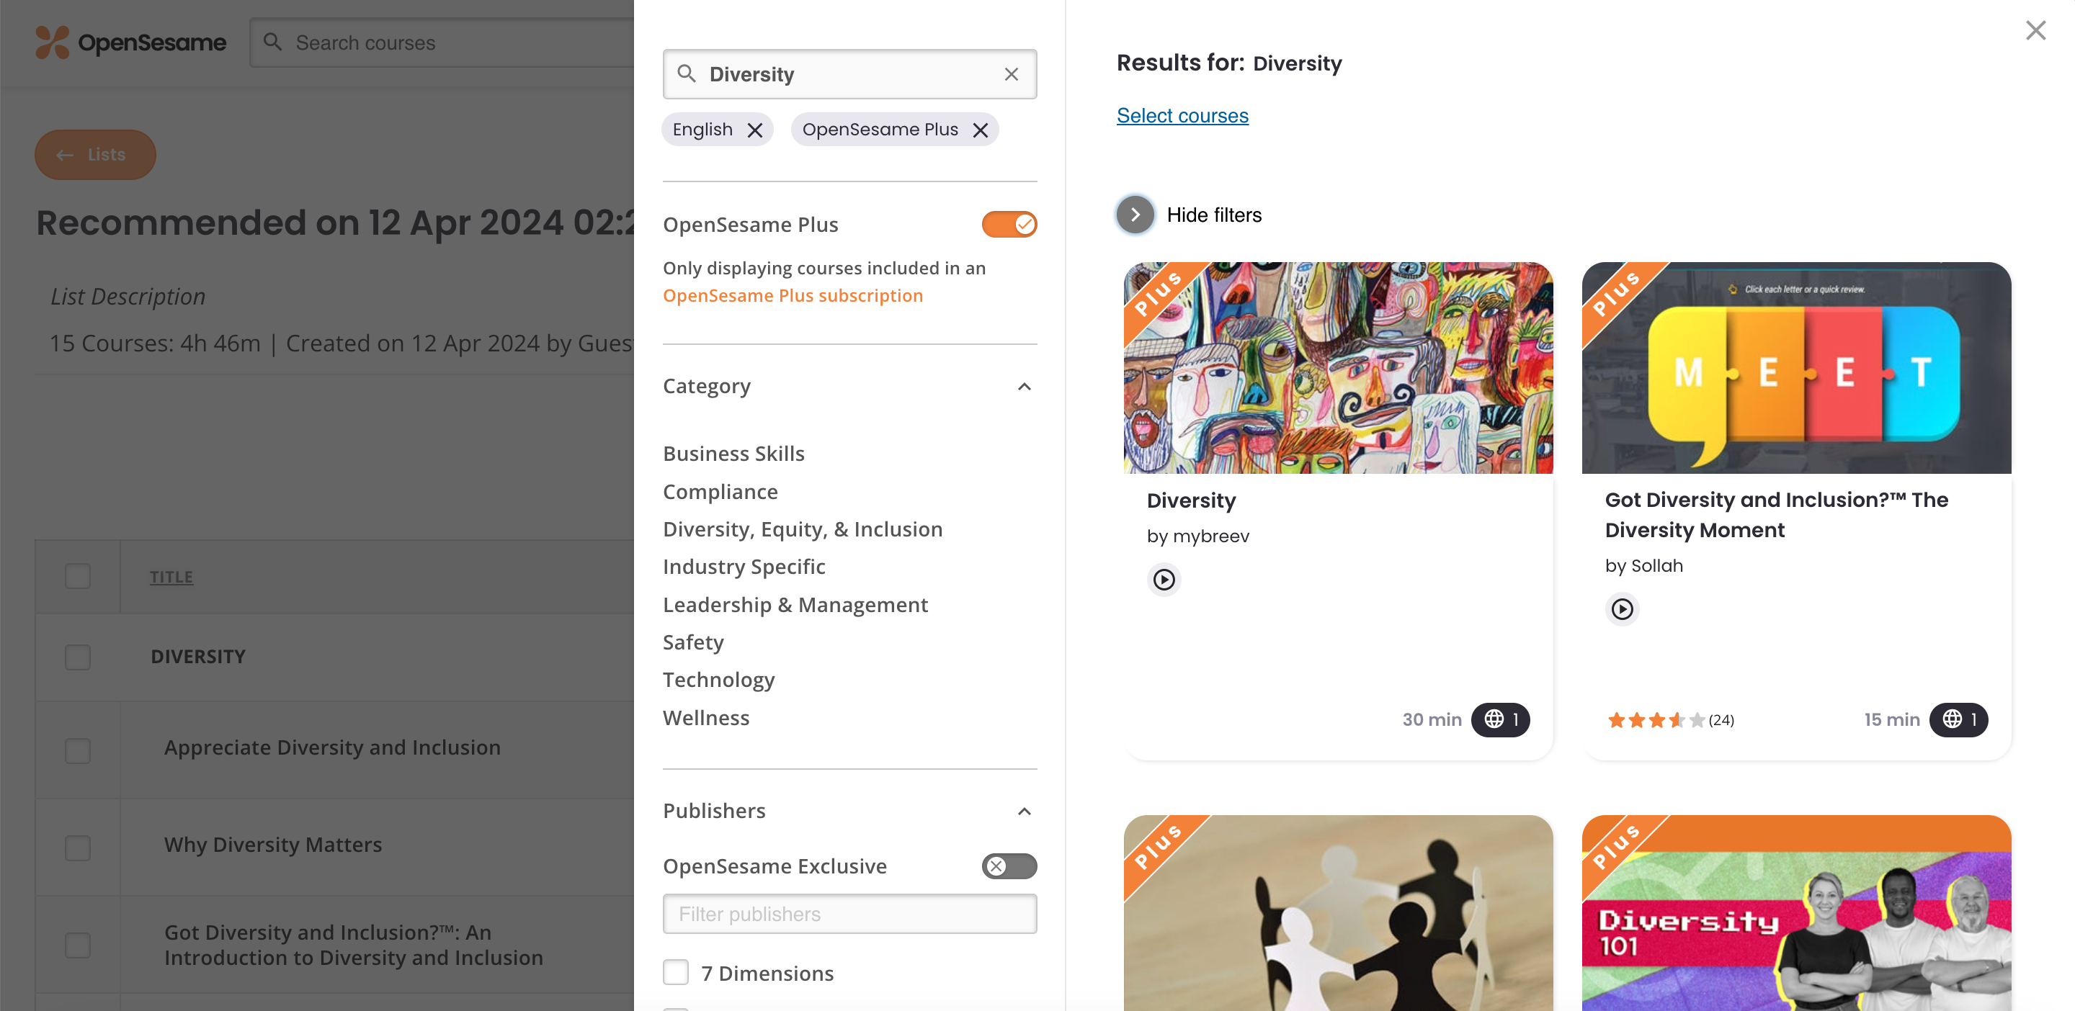Play preview of Sollah Diversity Moment course
Viewport: 2075px width, 1011px height.
point(1622,609)
